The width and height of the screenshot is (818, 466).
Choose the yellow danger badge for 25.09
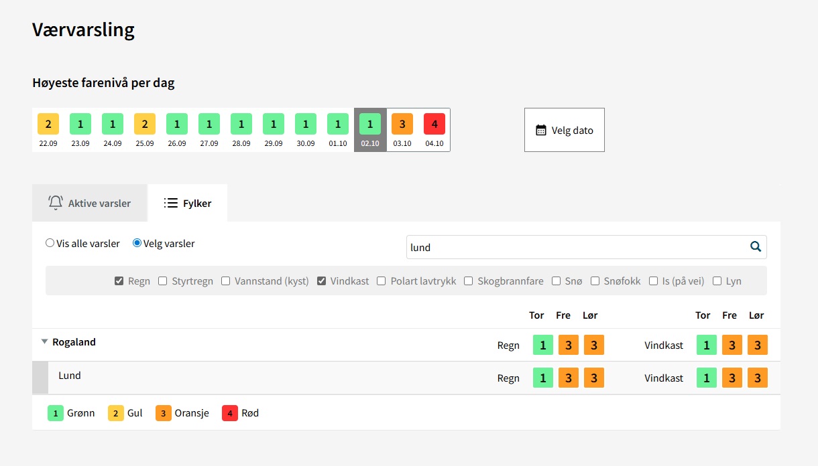coord(145,125)
